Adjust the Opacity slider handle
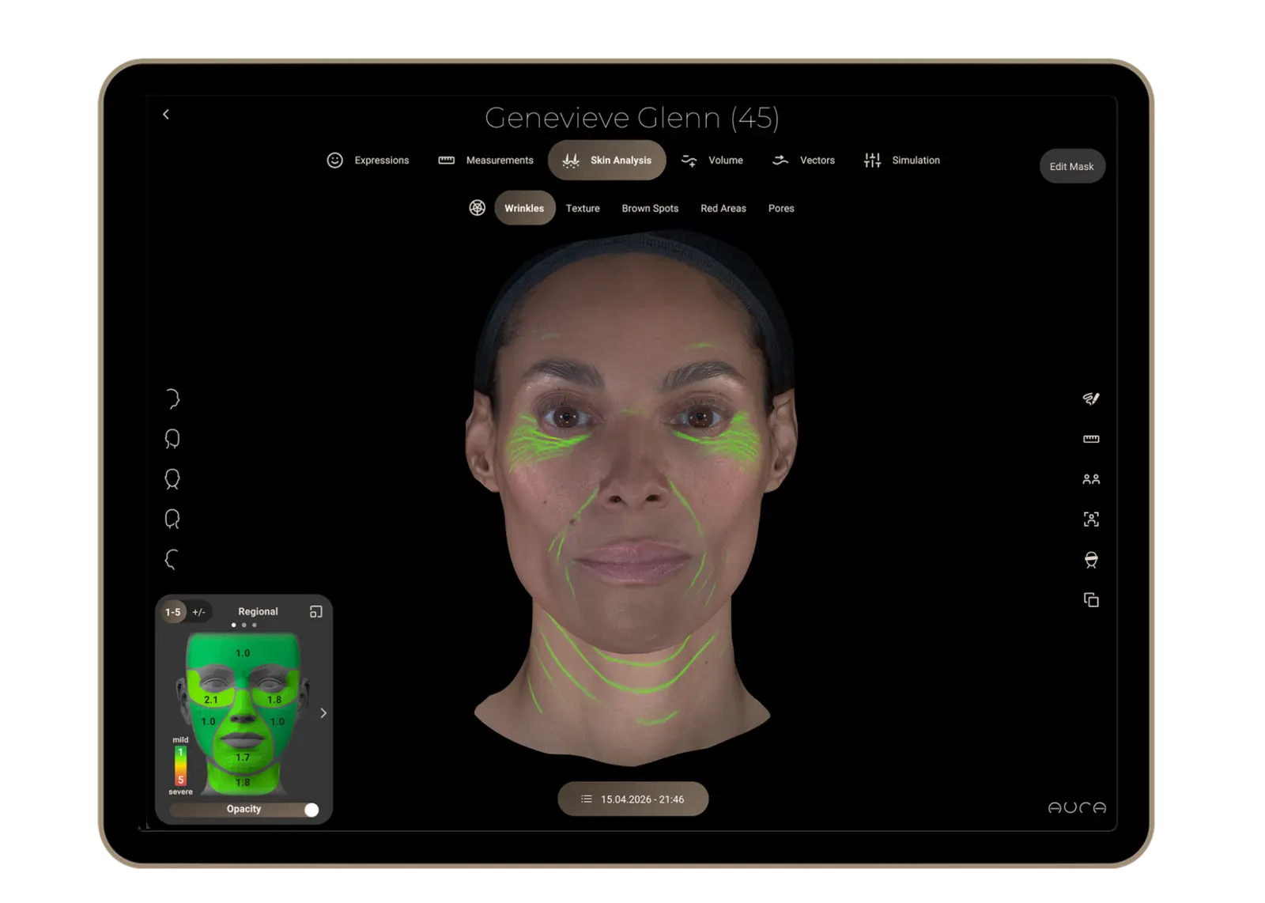The image size is (1265, 903). tap(312, 810)
